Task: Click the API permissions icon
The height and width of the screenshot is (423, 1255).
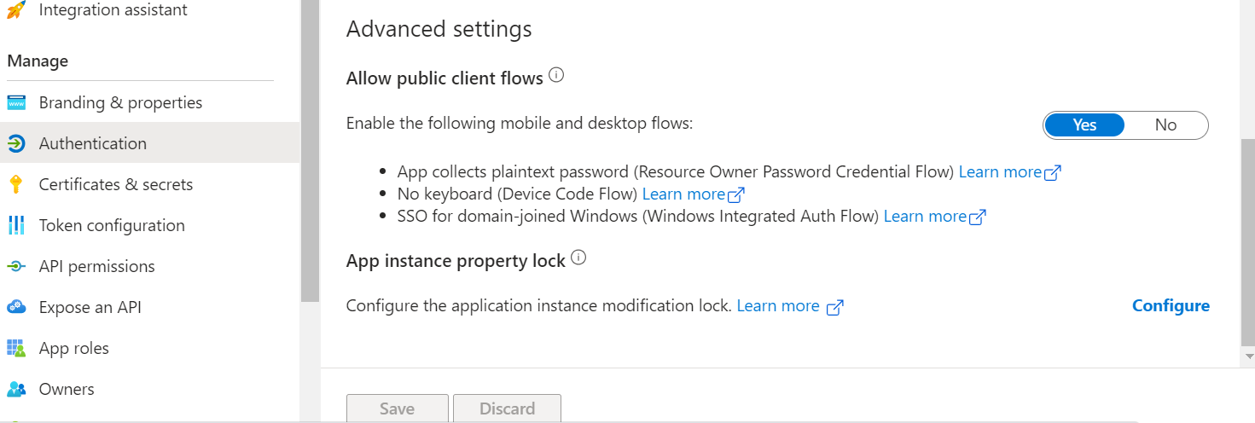Action: (15, 267)
